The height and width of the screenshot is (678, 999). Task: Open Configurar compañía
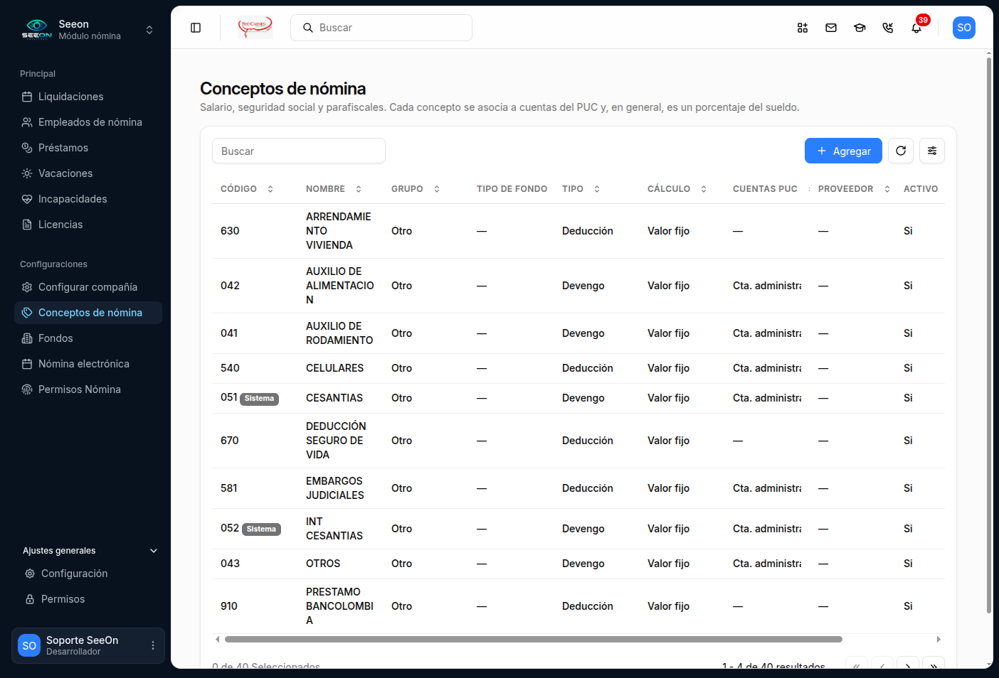tap(88, 287)
